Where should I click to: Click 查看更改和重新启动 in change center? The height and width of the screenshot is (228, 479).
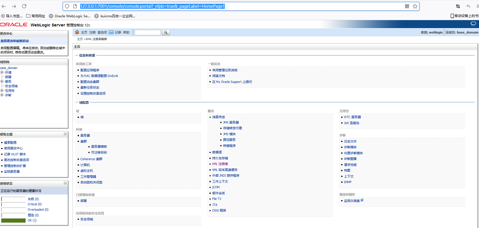pyautogui.click(x=14, y=41)
